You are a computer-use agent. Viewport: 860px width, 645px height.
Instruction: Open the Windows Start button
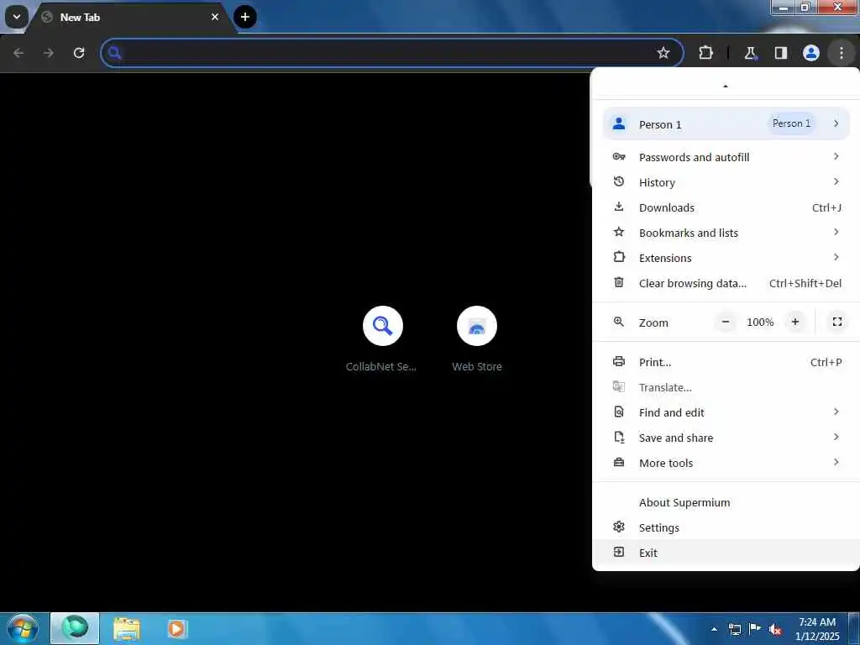pyautogui.click(x=23, y=628)
